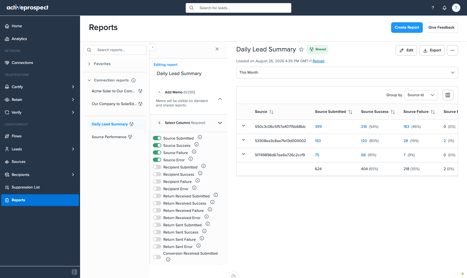Collapse the Add Memo section chevron

(x=220, y=99)
